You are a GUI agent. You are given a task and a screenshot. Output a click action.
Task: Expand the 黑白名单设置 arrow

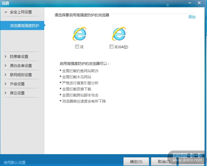(5, 66)
